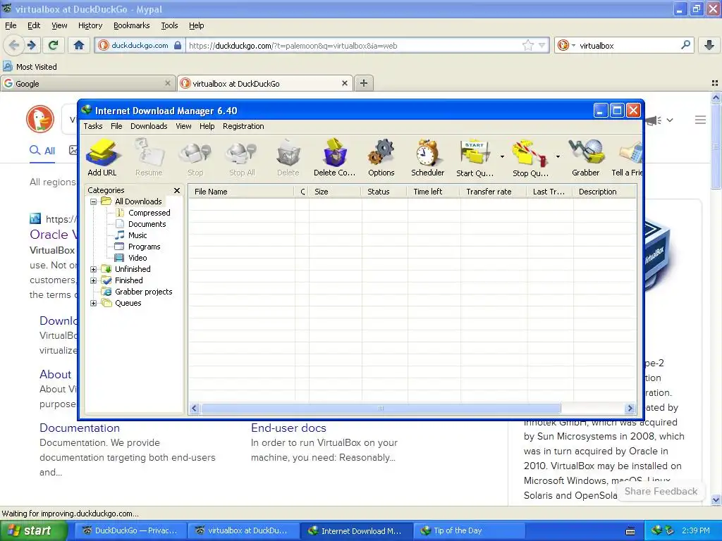722x541 pixels.
Task: Close the virtualbox at DuckDuckGo tab
Action: (x=344, y=83)
